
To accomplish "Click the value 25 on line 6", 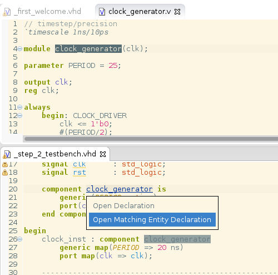I will [113, 66].
